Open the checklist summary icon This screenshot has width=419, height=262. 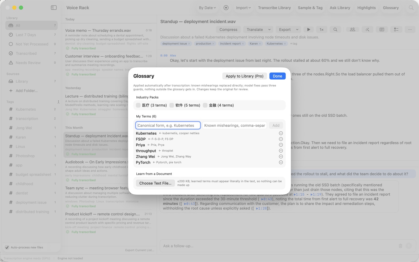coord(396,30)
